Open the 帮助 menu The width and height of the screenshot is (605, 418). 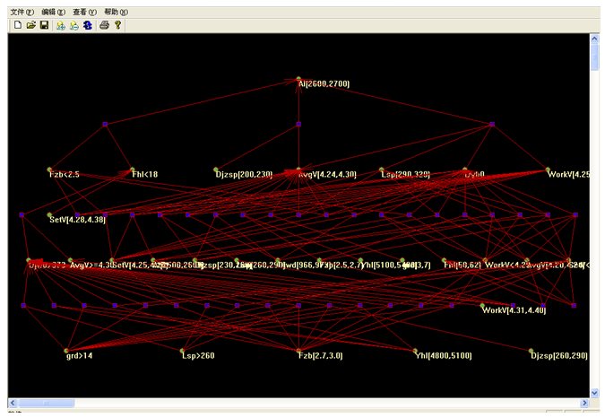point(116,12)
